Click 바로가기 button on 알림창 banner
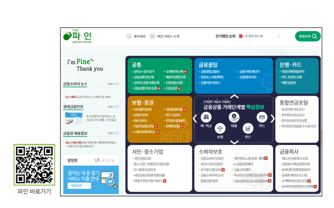334x208 pixels. [79, 186]
